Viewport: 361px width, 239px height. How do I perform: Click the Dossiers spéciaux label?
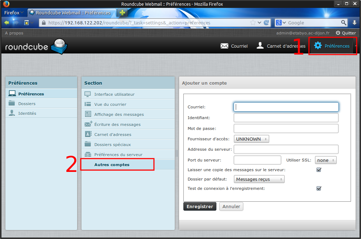(x=113, y=145)
